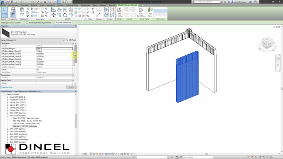Select Corner_DIN_155P-3 in Project Browser
283x159 pixels.
coord(18,105)
